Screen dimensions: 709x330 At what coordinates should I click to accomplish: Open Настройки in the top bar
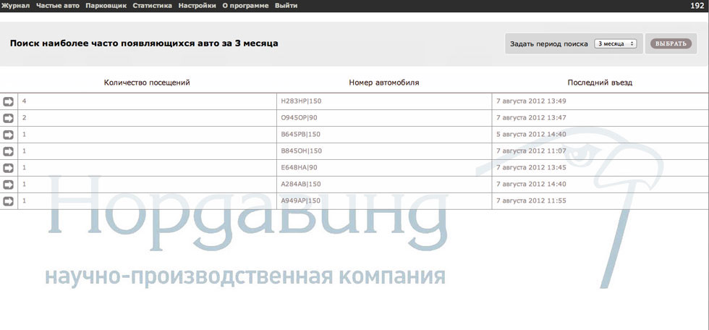(197, 6)
